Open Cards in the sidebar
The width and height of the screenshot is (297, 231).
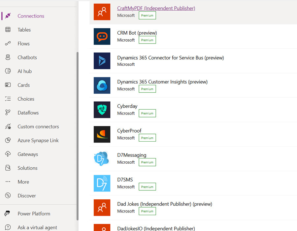(23, 85)
